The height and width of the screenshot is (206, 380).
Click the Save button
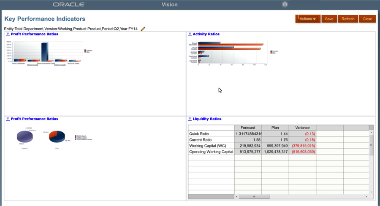tap(329, 19)
